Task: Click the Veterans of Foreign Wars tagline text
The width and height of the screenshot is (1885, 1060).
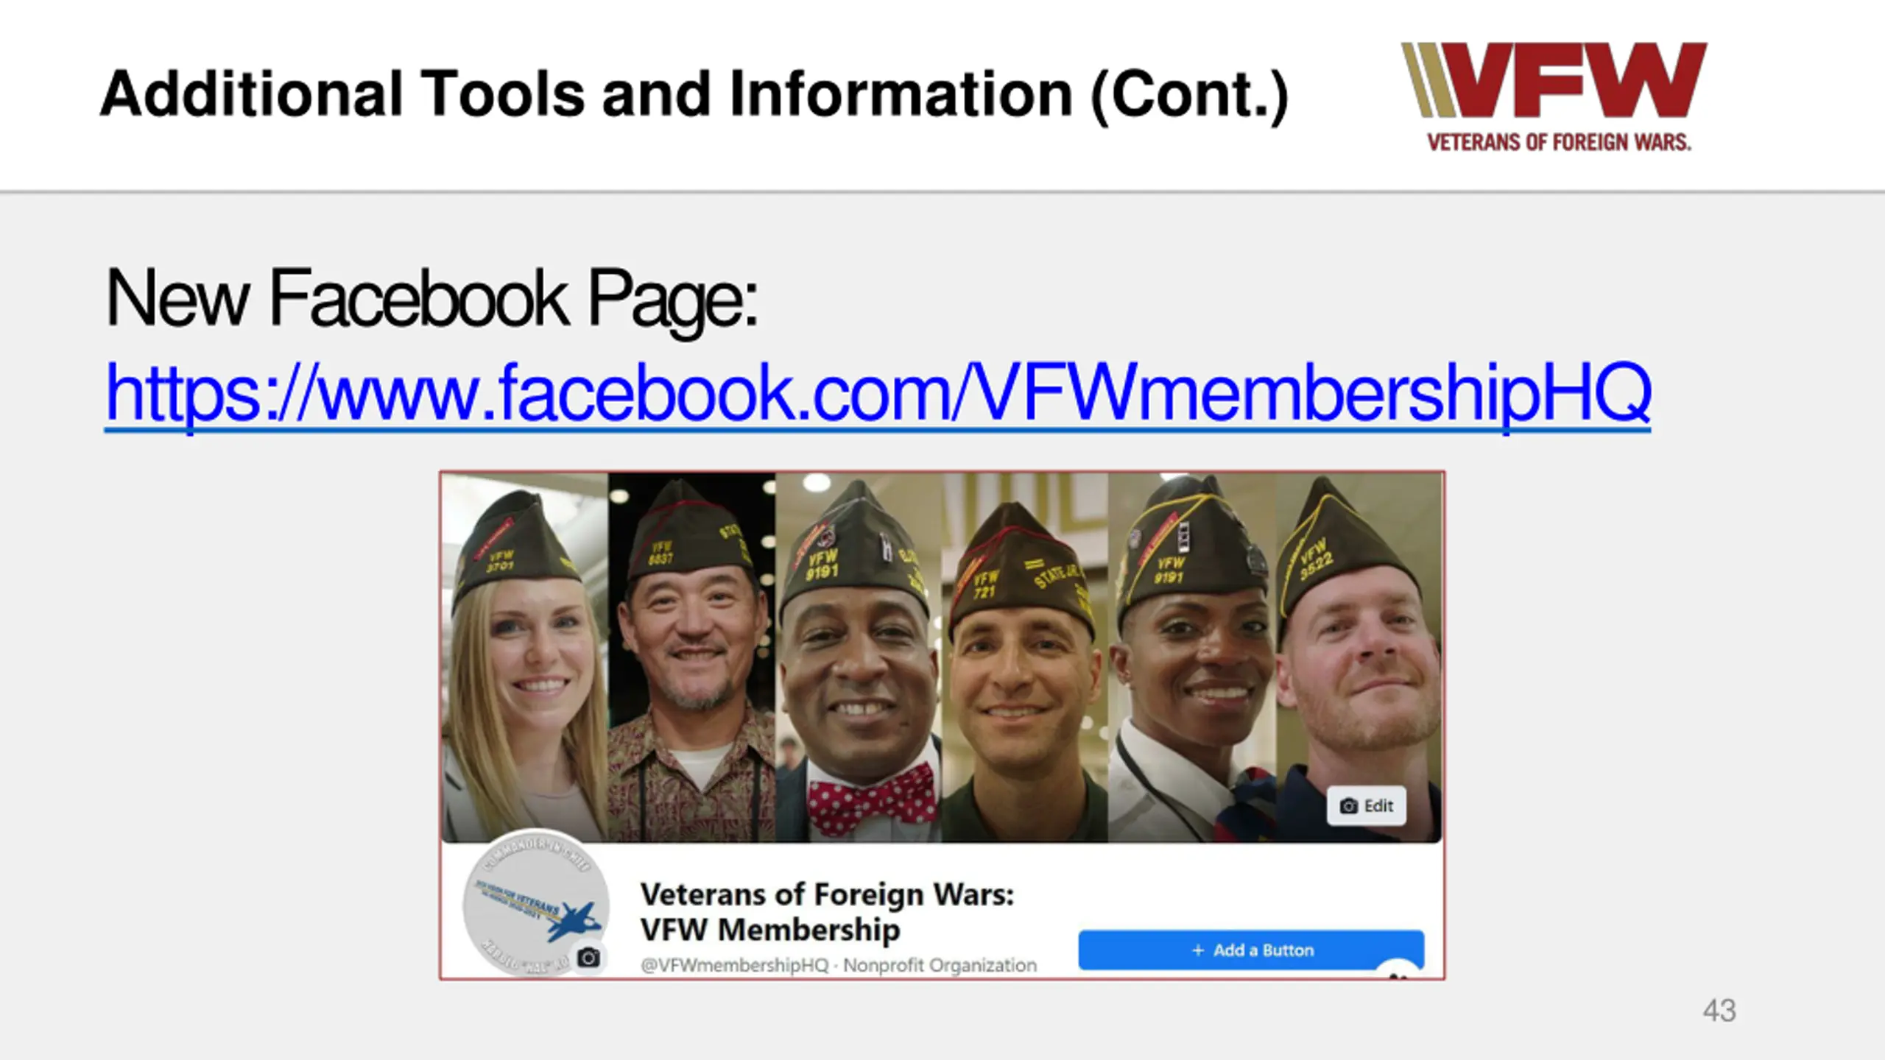Action: 1559,141
